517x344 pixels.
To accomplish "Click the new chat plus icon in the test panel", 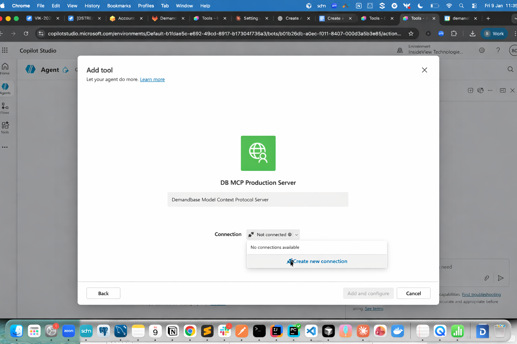I will point(471,90).
